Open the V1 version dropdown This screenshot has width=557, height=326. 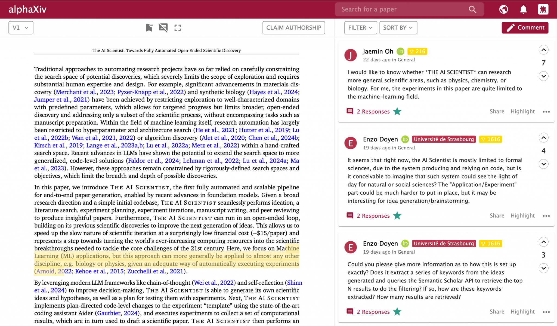[21, 28]
